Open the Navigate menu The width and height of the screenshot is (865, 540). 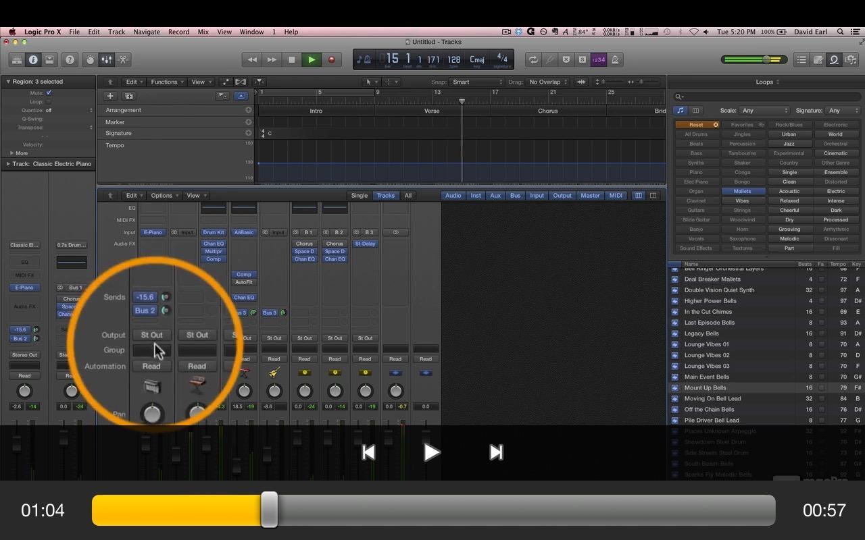pyautogui.click(x=147, y=32)
